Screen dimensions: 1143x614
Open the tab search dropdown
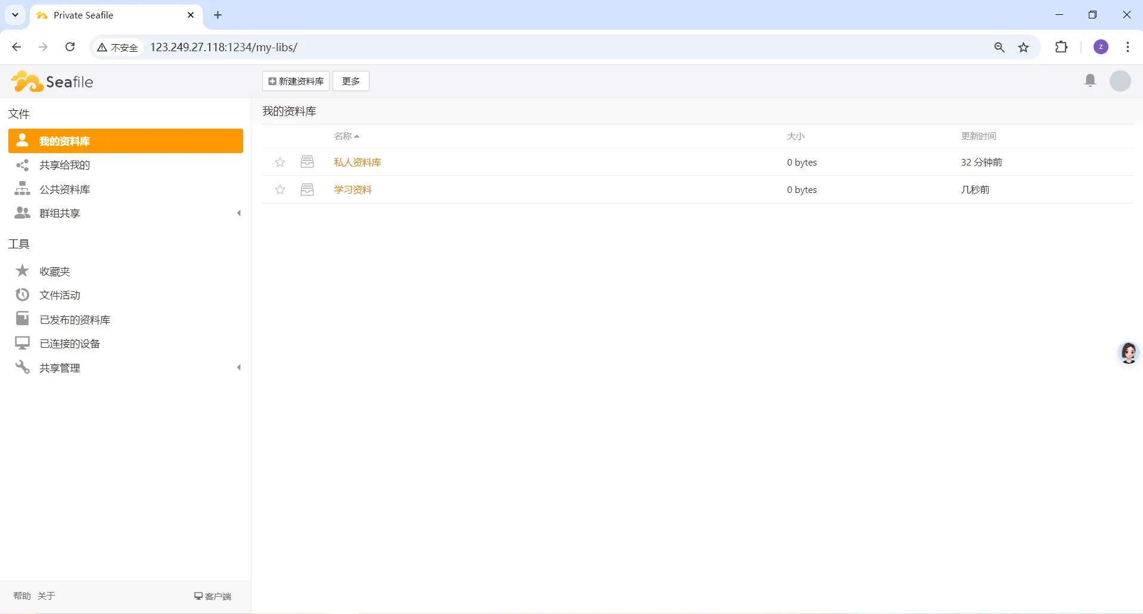click(15, 15)
